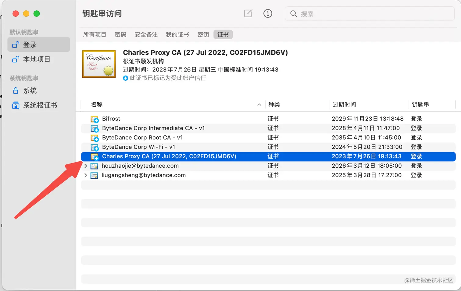This screenshot has width=461, height=291.
Task: Click the ByteDance Corp Wi-Fi certificate icon
Action: coord(95,147)
